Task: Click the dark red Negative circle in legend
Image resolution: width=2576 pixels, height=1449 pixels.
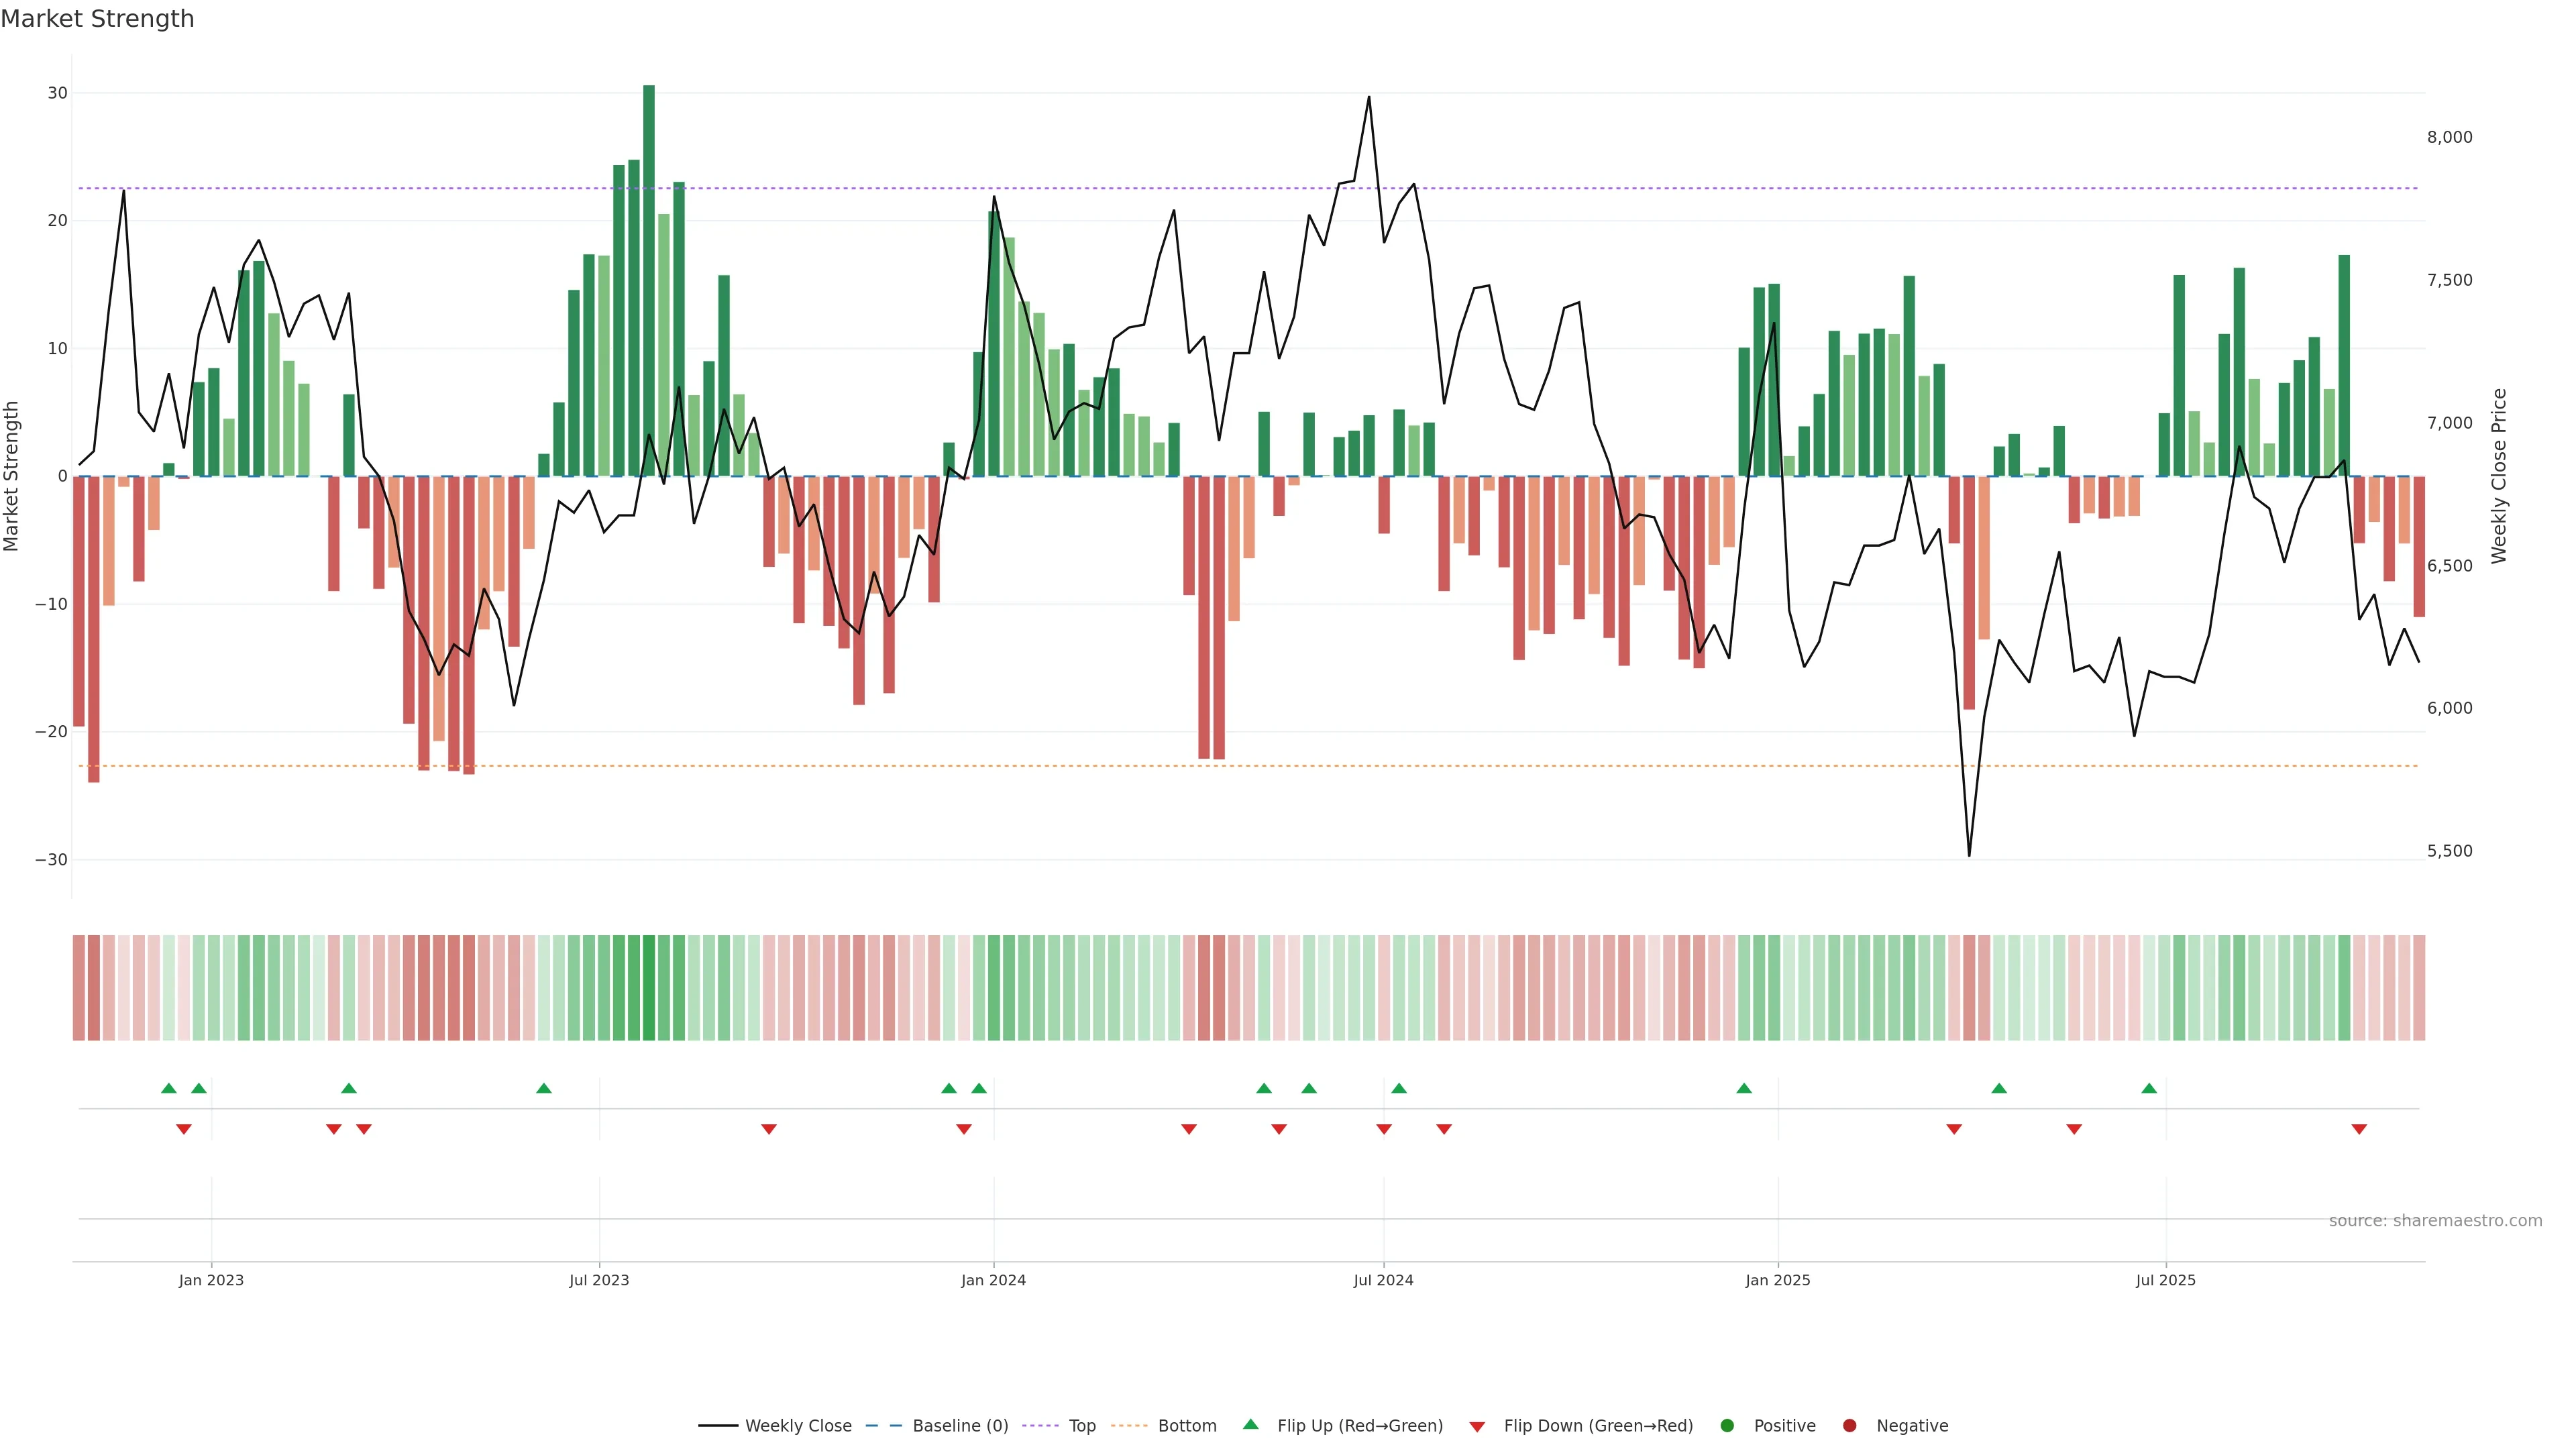Action: [1849, 1426]
